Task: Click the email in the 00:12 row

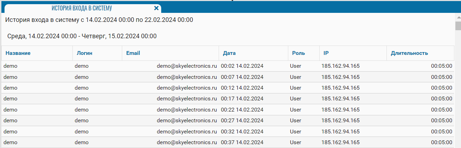Action: point(187,88)
